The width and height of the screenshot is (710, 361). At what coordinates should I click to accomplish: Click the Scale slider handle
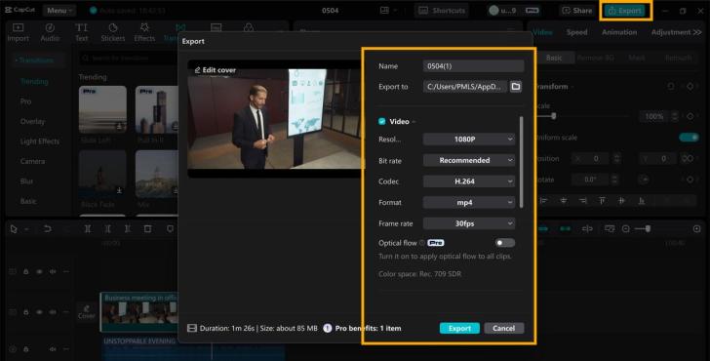[553, 116]
